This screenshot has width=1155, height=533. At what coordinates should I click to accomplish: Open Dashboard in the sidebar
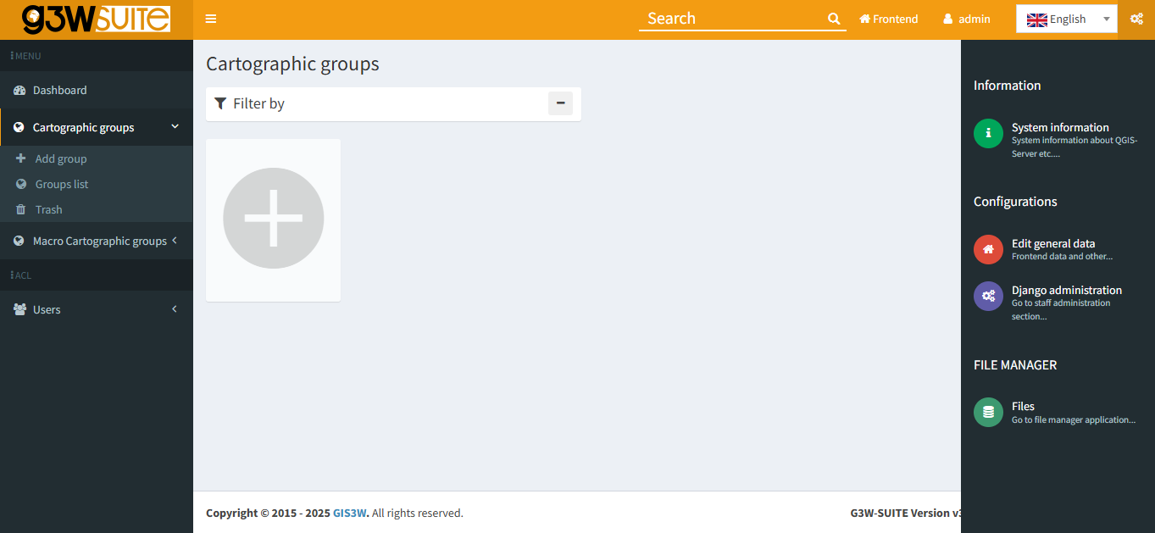coord(97,90)
